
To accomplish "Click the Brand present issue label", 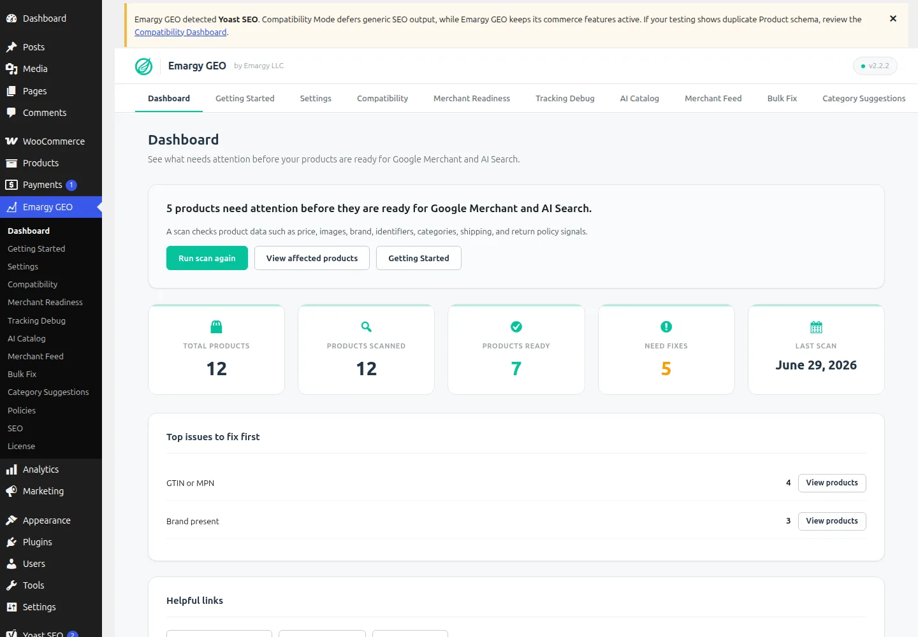I will tap(193, 522).
